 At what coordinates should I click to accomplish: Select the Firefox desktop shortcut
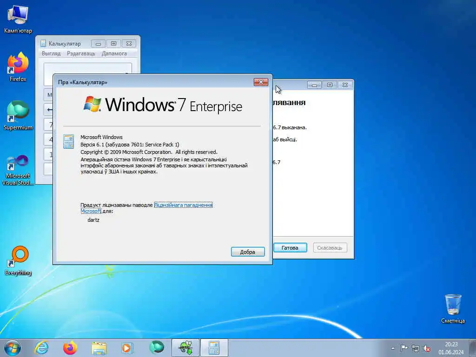18,67
